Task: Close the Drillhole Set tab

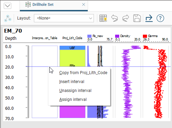Action: tap(84, 4)
